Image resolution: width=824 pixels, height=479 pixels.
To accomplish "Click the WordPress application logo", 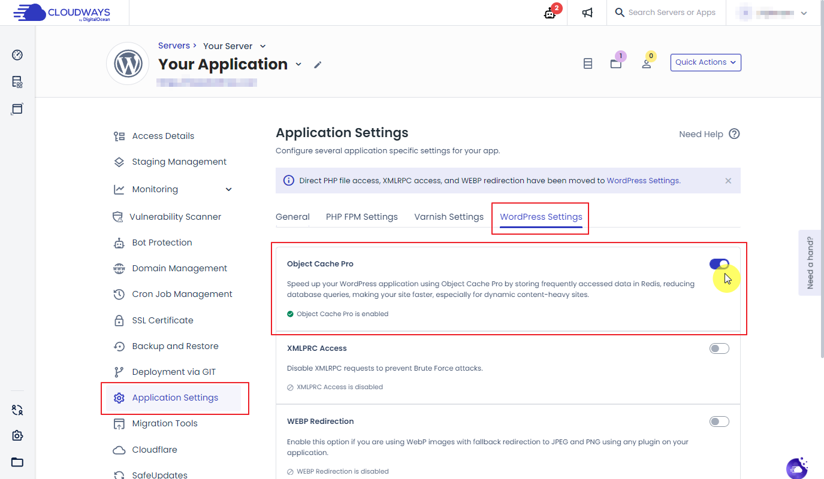I will [128, 63].
